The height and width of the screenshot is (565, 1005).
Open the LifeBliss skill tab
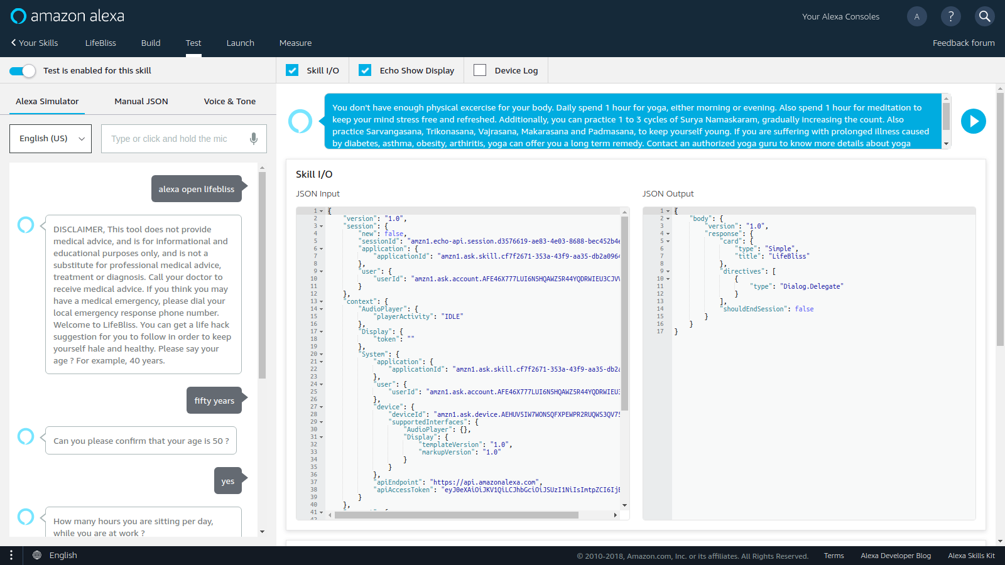point(100,43)
